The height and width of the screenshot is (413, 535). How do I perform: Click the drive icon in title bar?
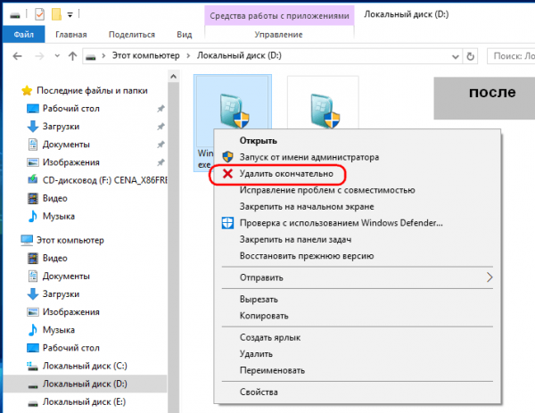click(14, 15)
